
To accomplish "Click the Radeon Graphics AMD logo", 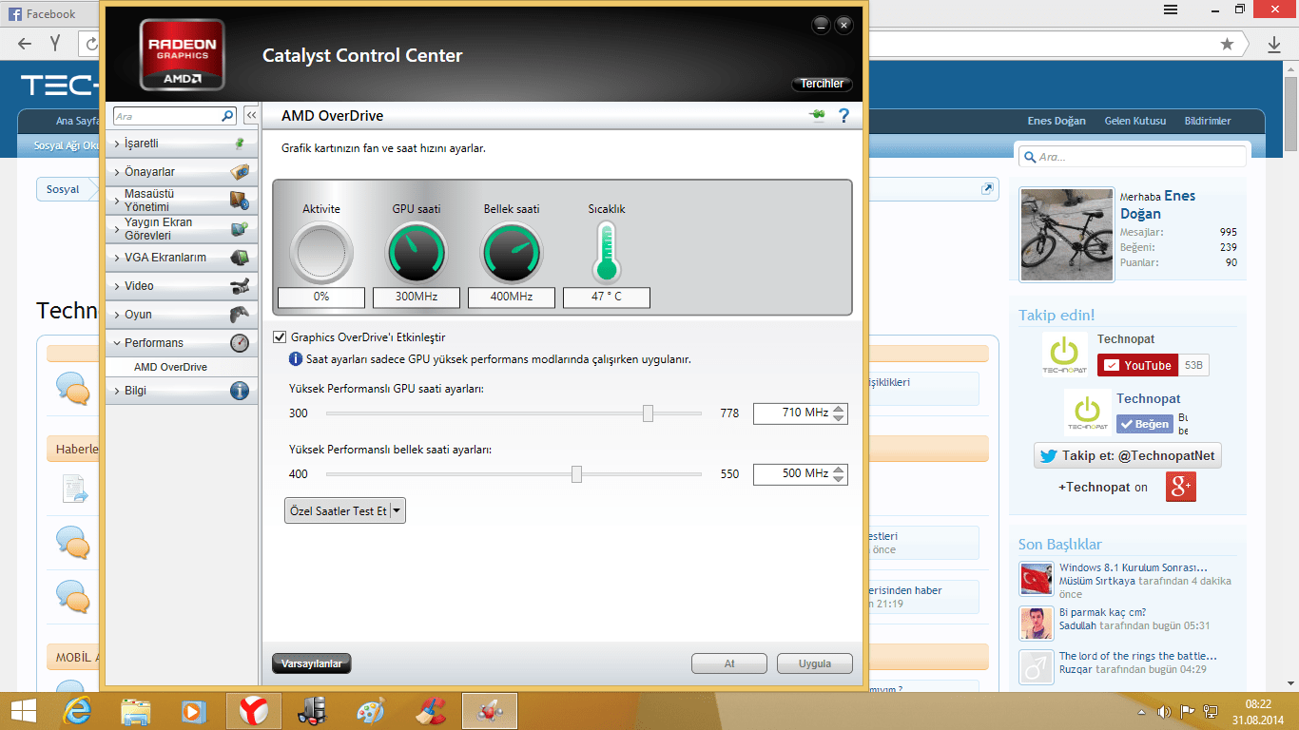I will coord(183,55).
